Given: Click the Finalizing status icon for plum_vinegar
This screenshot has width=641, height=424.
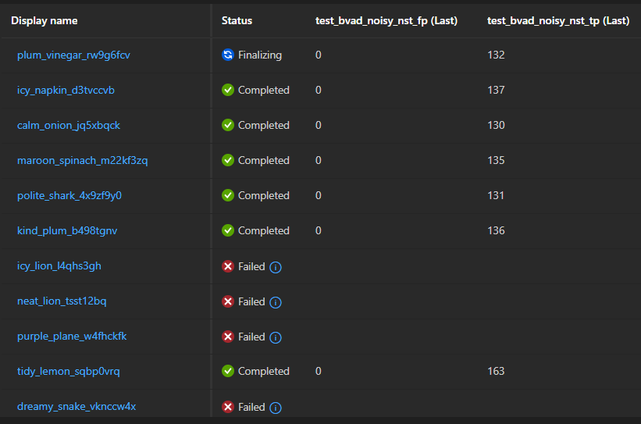Looking at the screenshot, I should click(x=228, y=55).
